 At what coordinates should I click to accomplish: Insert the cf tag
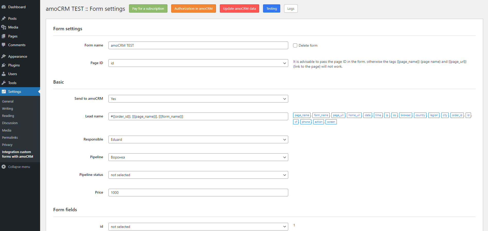[x=296, y=122]
